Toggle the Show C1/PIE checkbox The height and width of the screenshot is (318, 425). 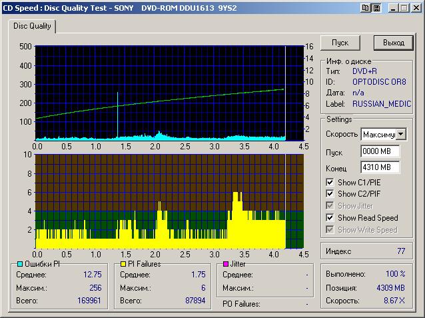[330, 182]
